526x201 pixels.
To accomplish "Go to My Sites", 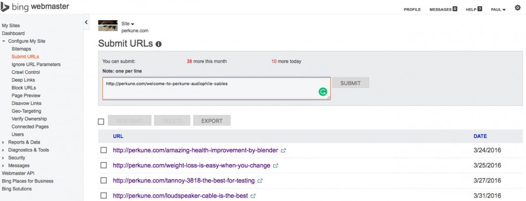I will pos(11,25).
